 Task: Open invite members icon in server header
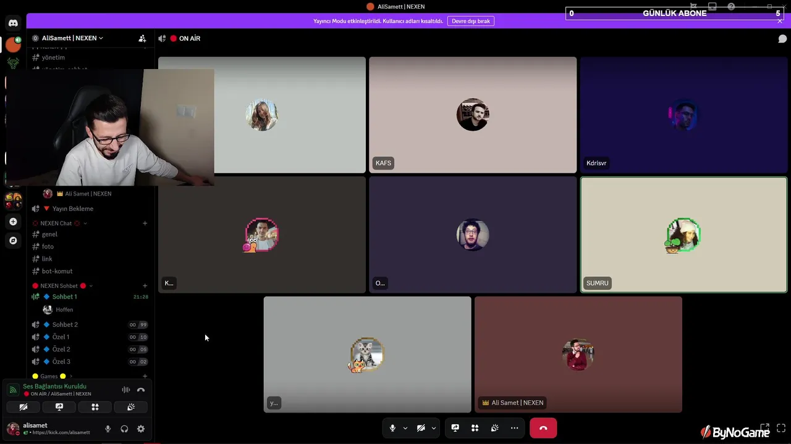tap(142, 38)
